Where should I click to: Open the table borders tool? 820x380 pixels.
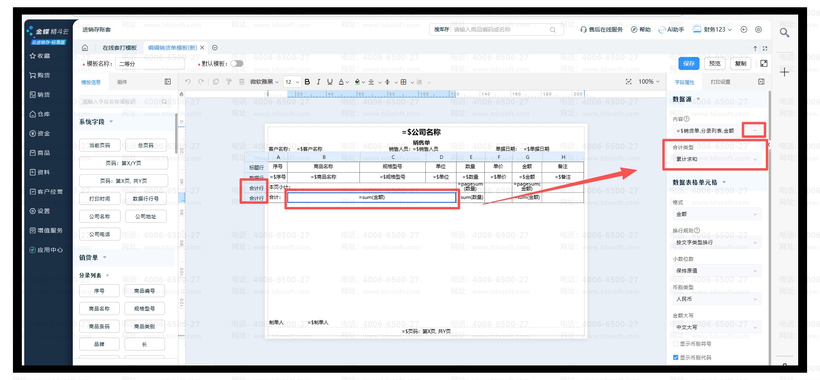click(x=404, y=82)
